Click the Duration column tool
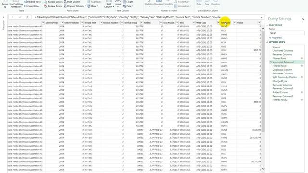Viewport: 308px width, 173px height. [216, 3]
